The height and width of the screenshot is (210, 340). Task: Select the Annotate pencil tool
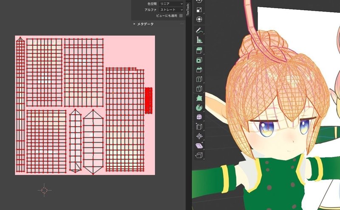pos(199,30)
